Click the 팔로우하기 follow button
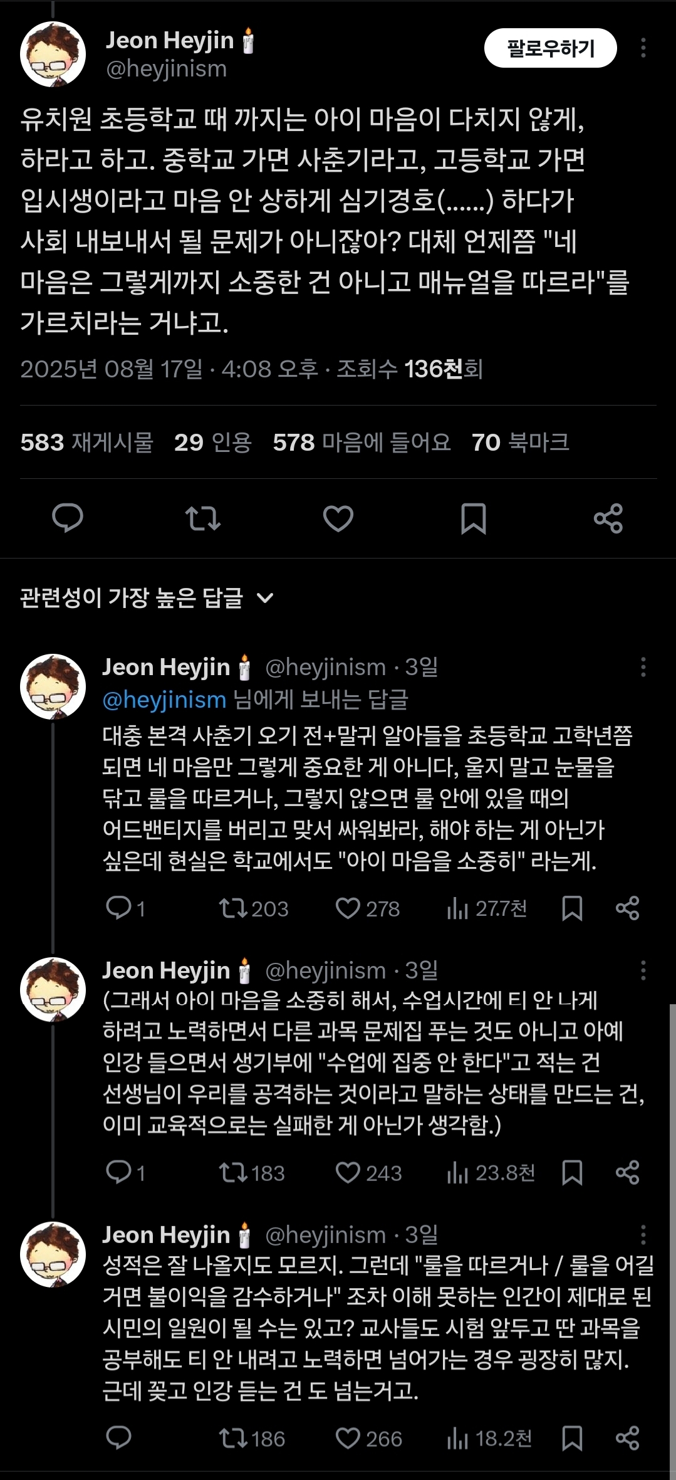The height and width of the screenshot is (1480, 676). [550, 48]
